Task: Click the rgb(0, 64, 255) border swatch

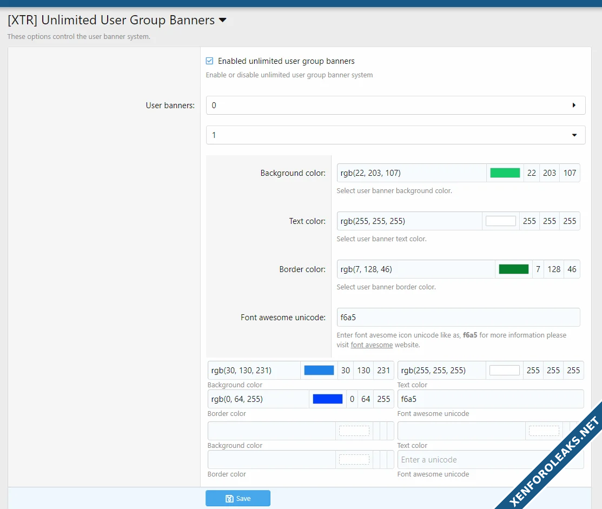Action: [327, 399]
